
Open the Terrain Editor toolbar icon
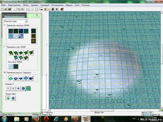pos(41,9)
